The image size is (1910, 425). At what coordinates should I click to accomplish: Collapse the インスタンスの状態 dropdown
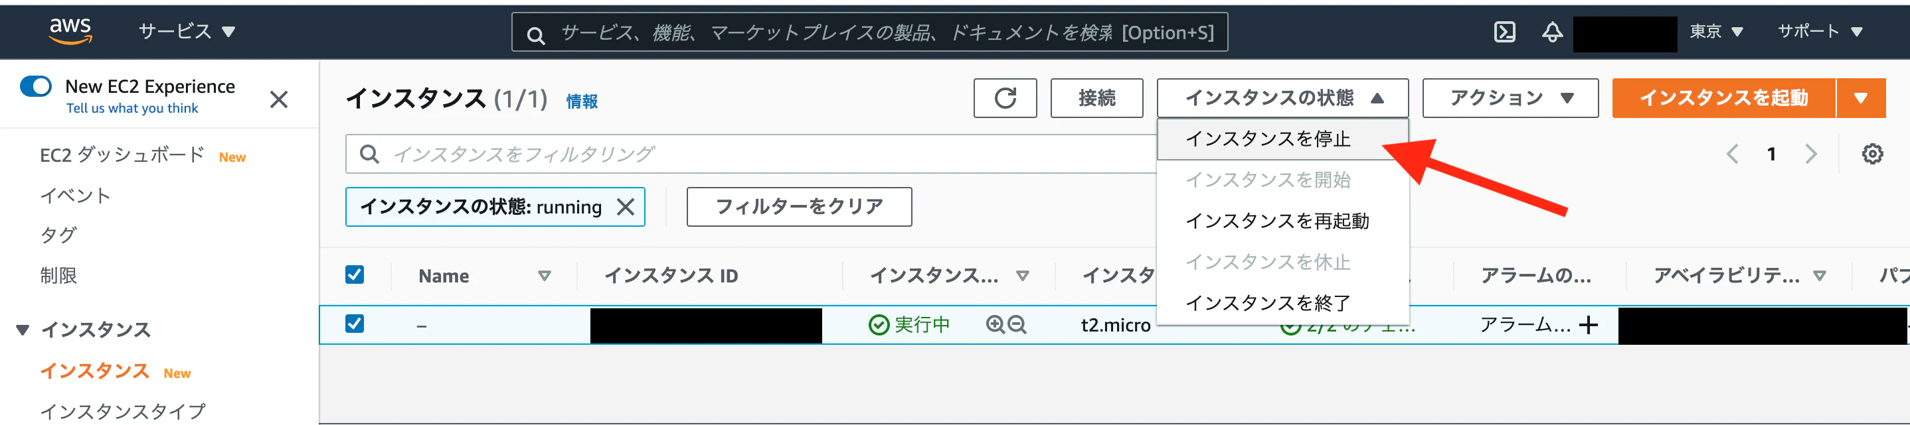pyautogui.click(x=1282, y=97)
